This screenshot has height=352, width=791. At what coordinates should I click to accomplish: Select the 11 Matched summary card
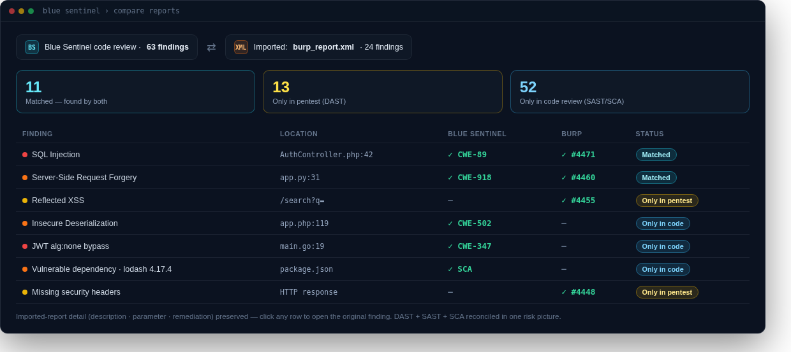tap(135, 92)
